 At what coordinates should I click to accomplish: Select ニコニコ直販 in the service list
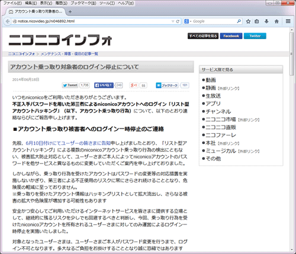(x=221, y=127)
